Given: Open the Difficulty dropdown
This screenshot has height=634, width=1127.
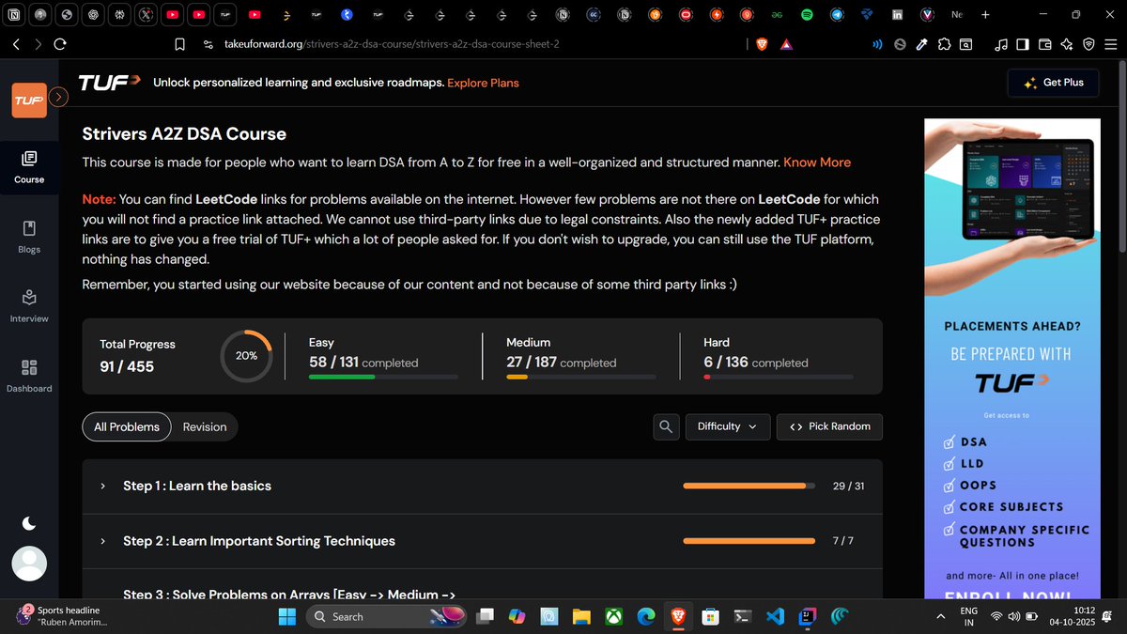Looking at the screenshot, I should (x=728, y=426).
